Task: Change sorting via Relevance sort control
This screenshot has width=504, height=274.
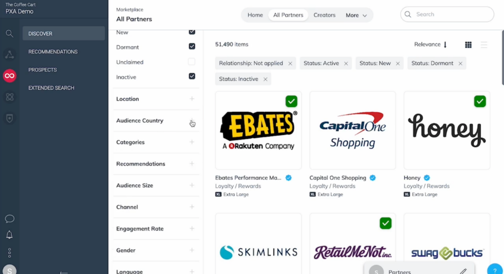Action: (431, 45)
